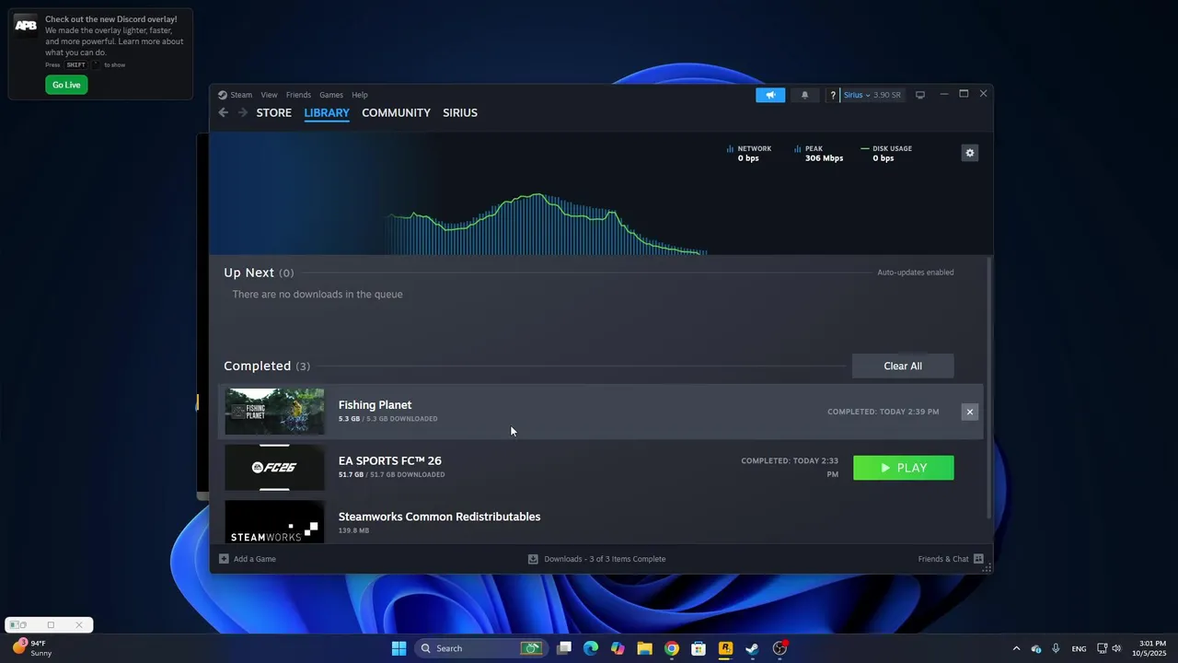Open the volume tray icon
Image resolution: width=1178 pixels, height=663 pixels.
pyautogui.click(x=1116, y=648)
